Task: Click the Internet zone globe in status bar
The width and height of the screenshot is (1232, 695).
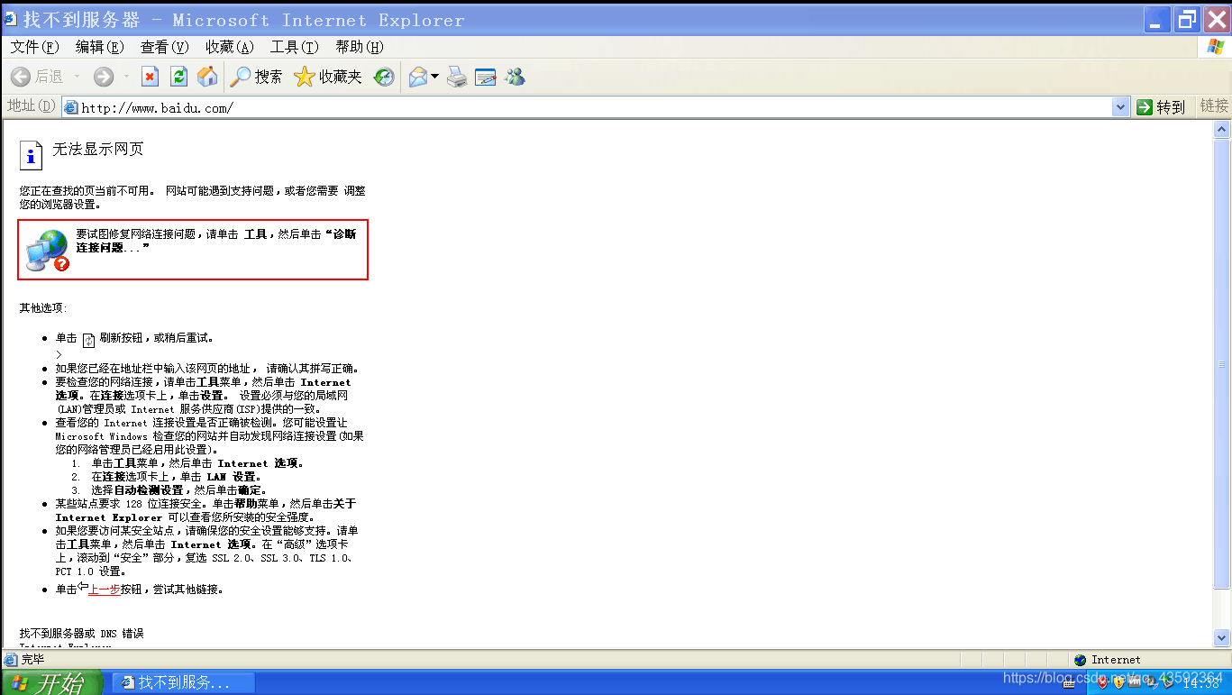Action: coord(1081,660)
